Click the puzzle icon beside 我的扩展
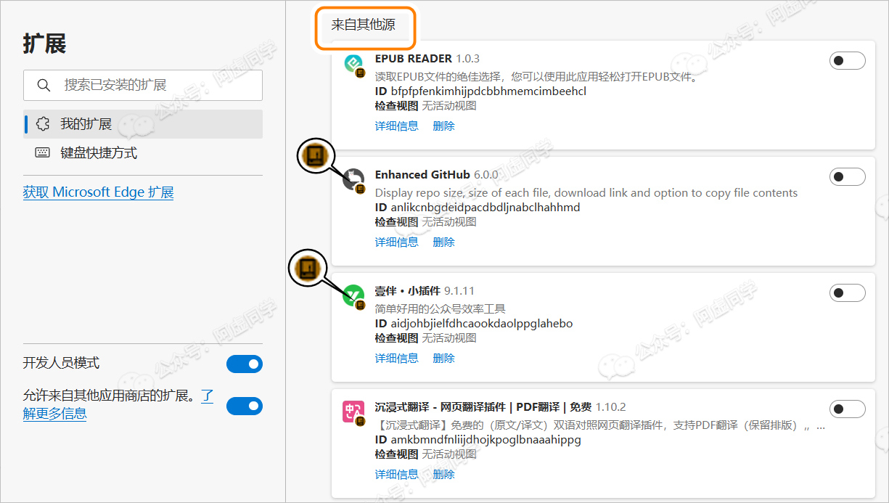The height and width of the screenshot is (503, 889). (x=43, y=124)
